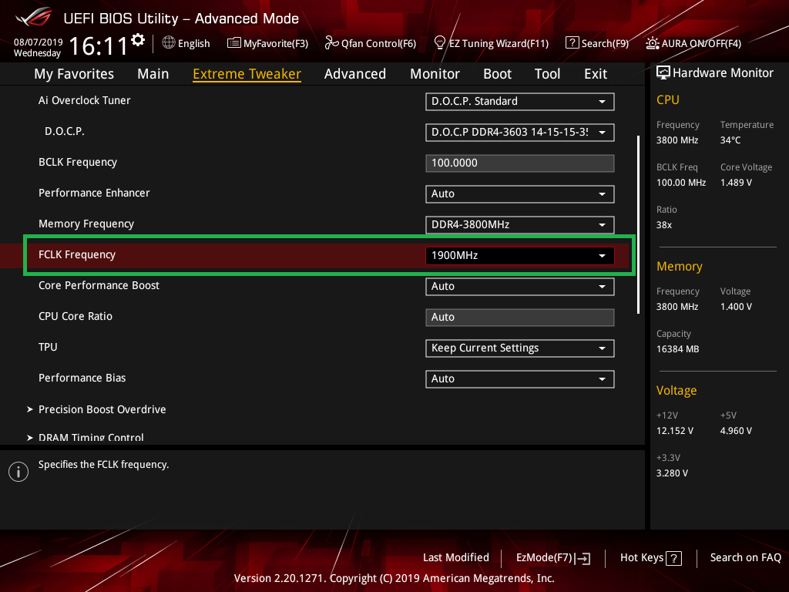
Task: Open D.O.C.P. profile dropdown
Action: [520, 133]
